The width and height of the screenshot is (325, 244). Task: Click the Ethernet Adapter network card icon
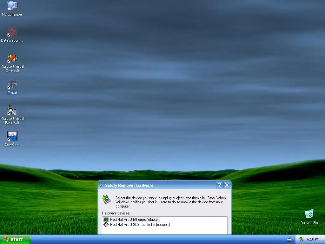pos(106,219)
